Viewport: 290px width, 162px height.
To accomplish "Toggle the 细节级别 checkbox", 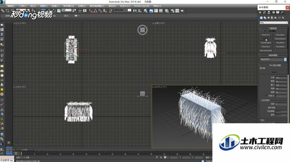I will point(277,108).
